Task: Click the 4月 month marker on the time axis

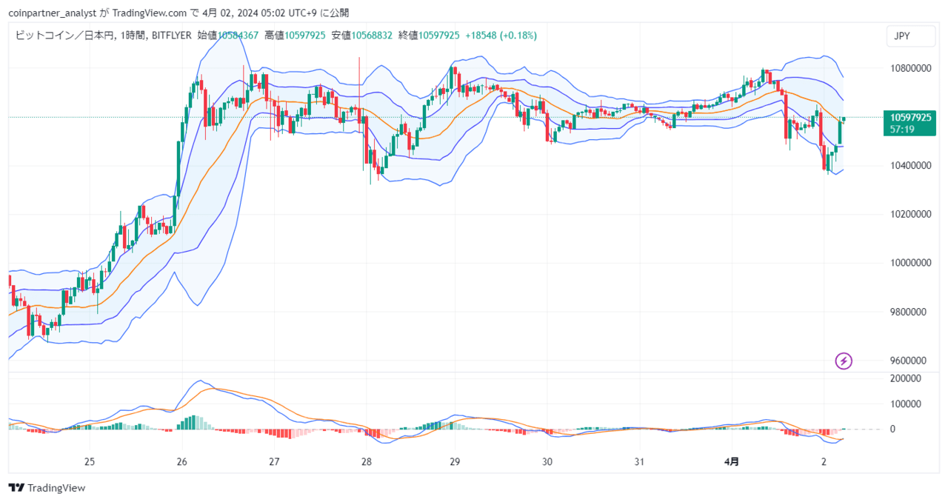Action: click(x=731, y=461)
